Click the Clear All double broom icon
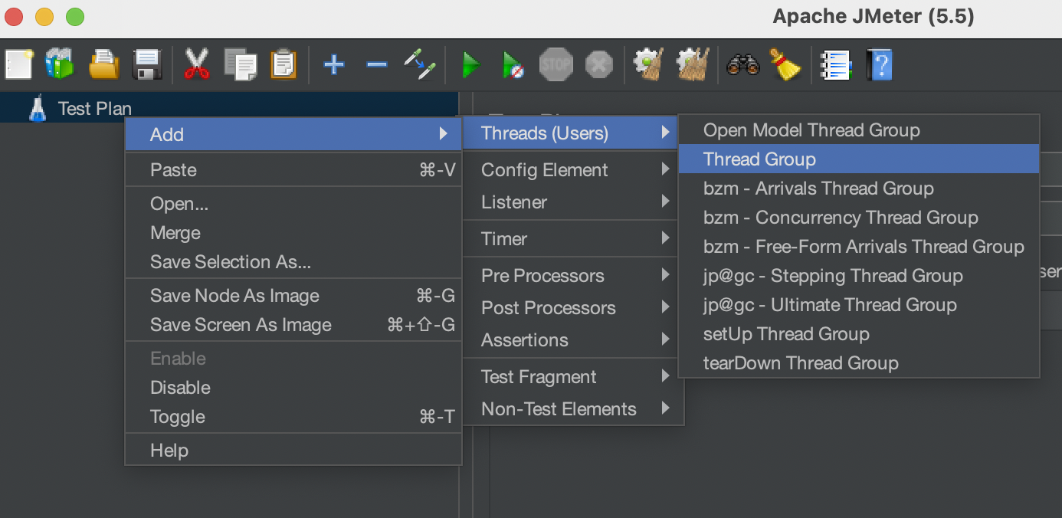The width and height of the screenshot is (1062, 518). tap(693, 64)
